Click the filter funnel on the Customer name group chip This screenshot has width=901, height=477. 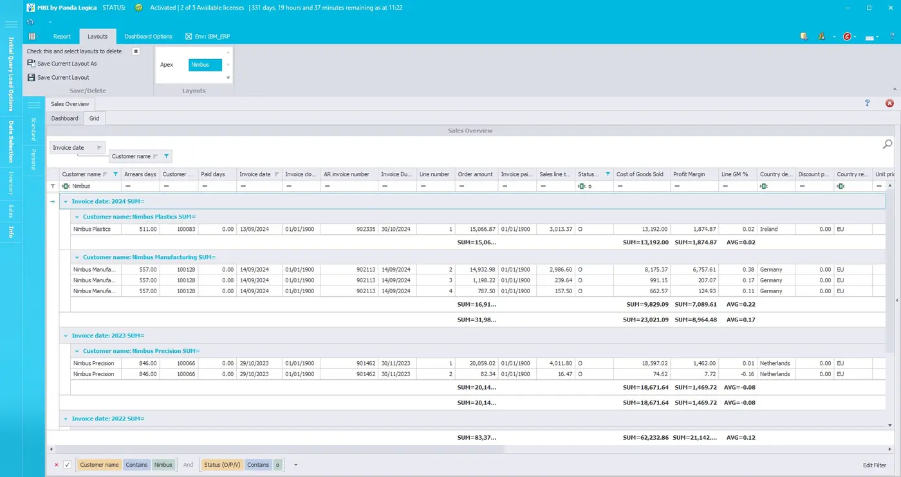166,156
